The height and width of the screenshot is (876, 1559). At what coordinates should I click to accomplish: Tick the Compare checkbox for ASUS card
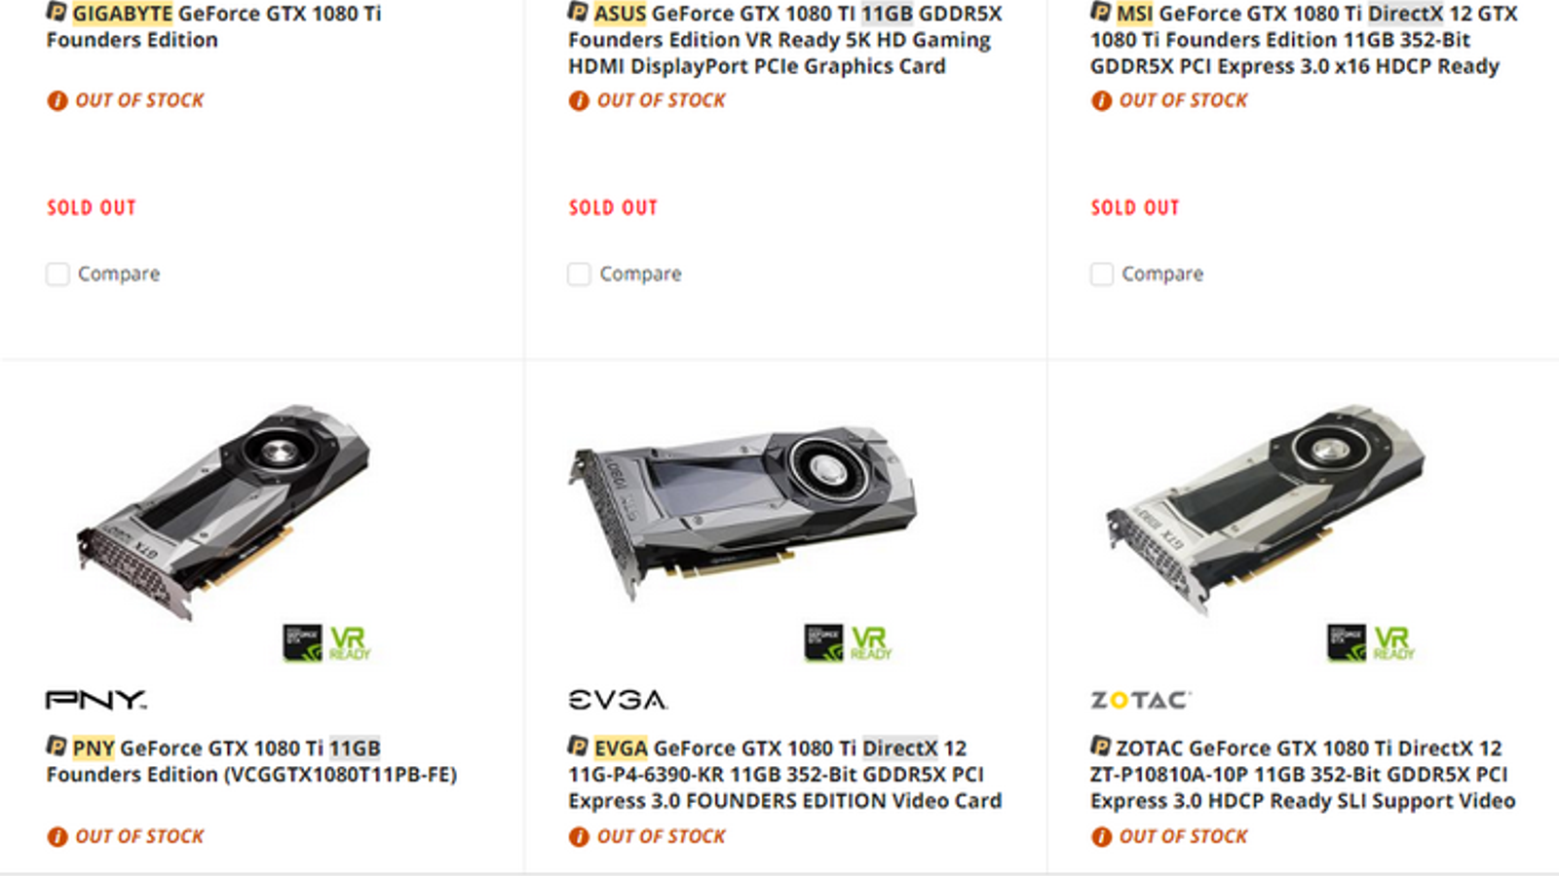(x=579, y=274)
